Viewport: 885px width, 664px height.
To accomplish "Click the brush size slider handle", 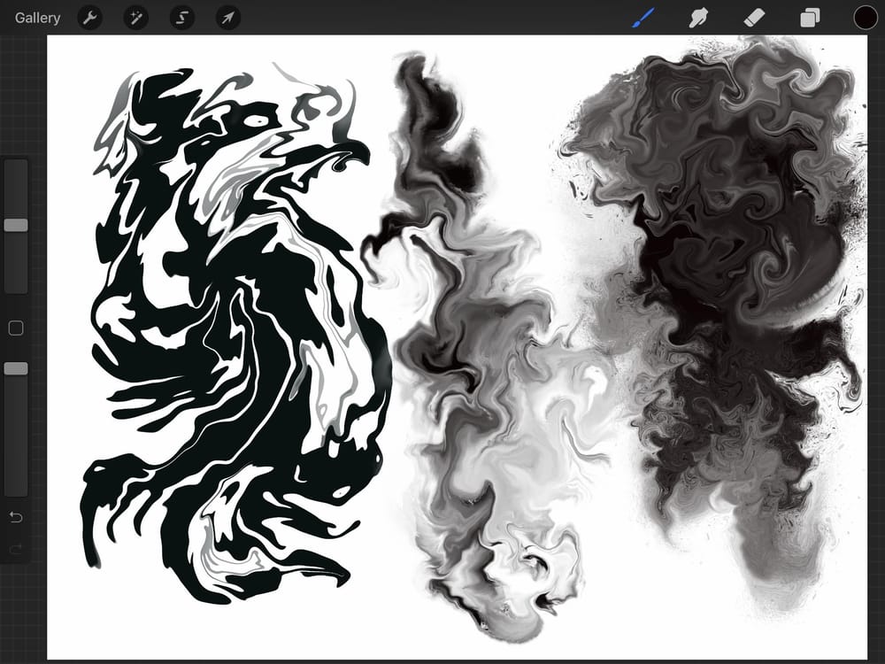I will pyautogui.click(x=16, y=225).
